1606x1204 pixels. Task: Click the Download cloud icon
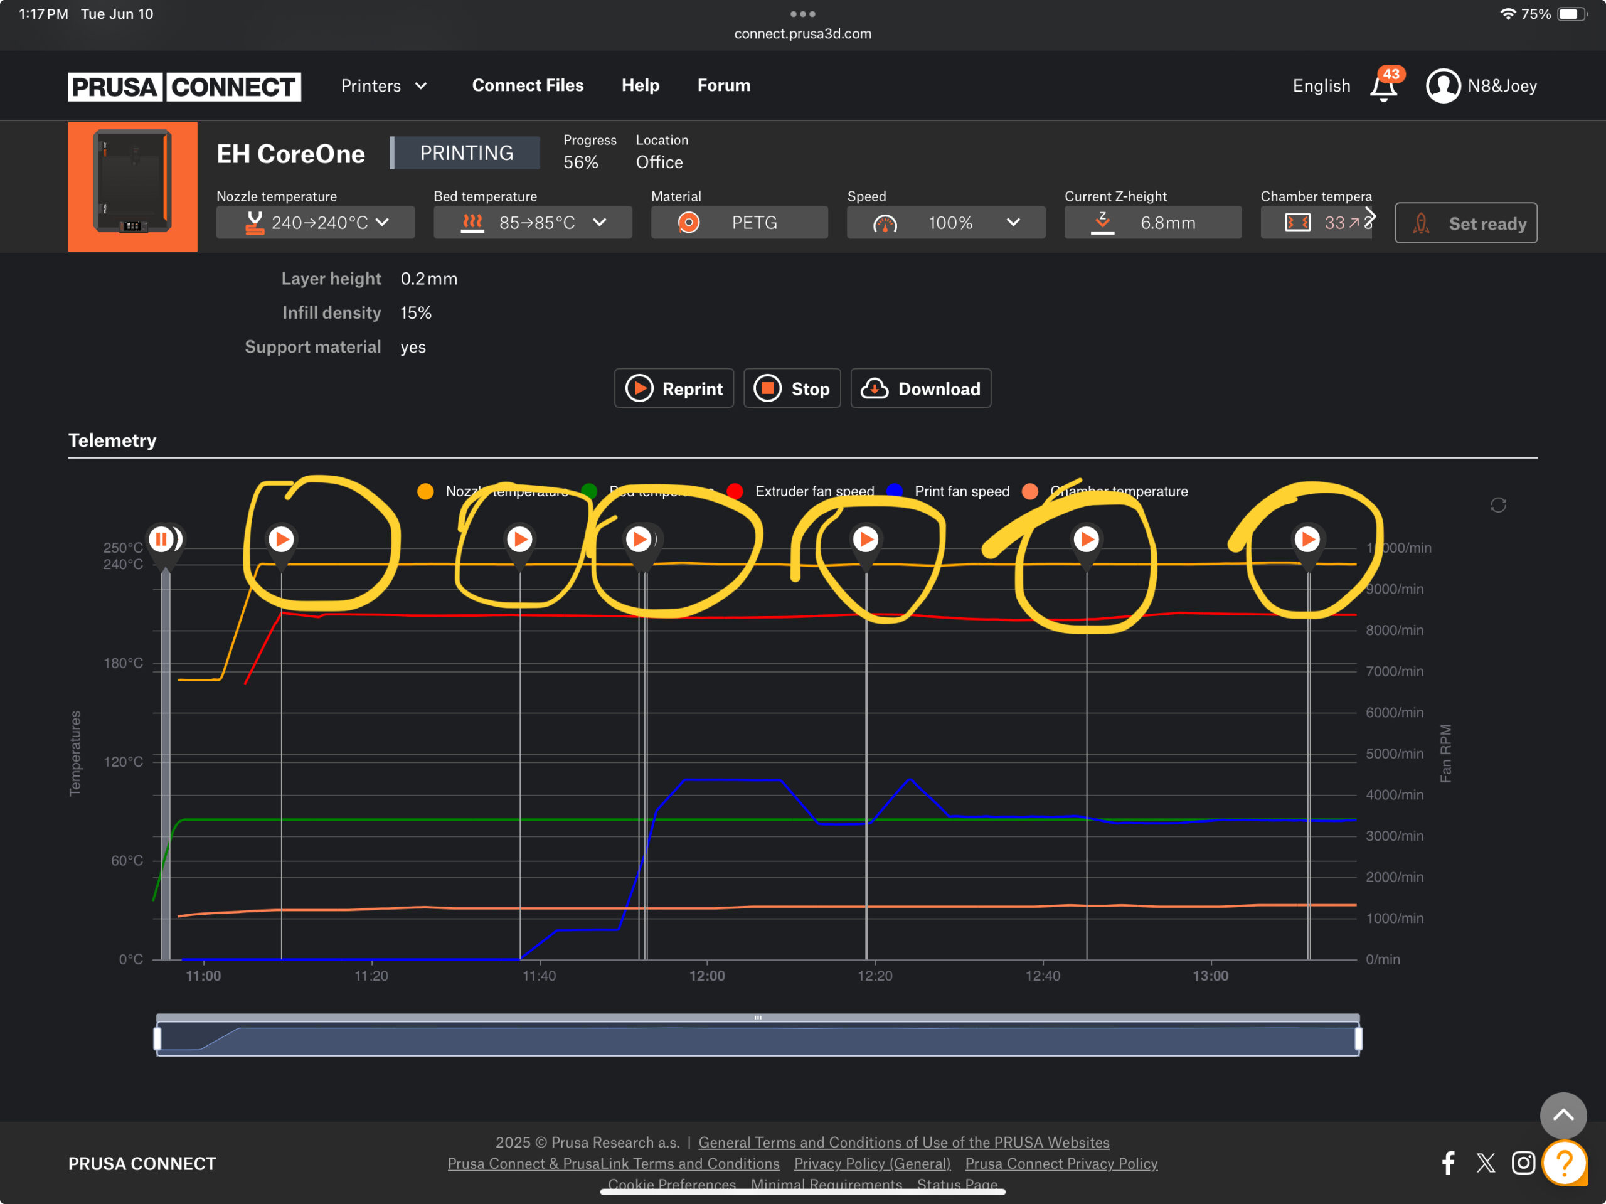coord(874,388)
